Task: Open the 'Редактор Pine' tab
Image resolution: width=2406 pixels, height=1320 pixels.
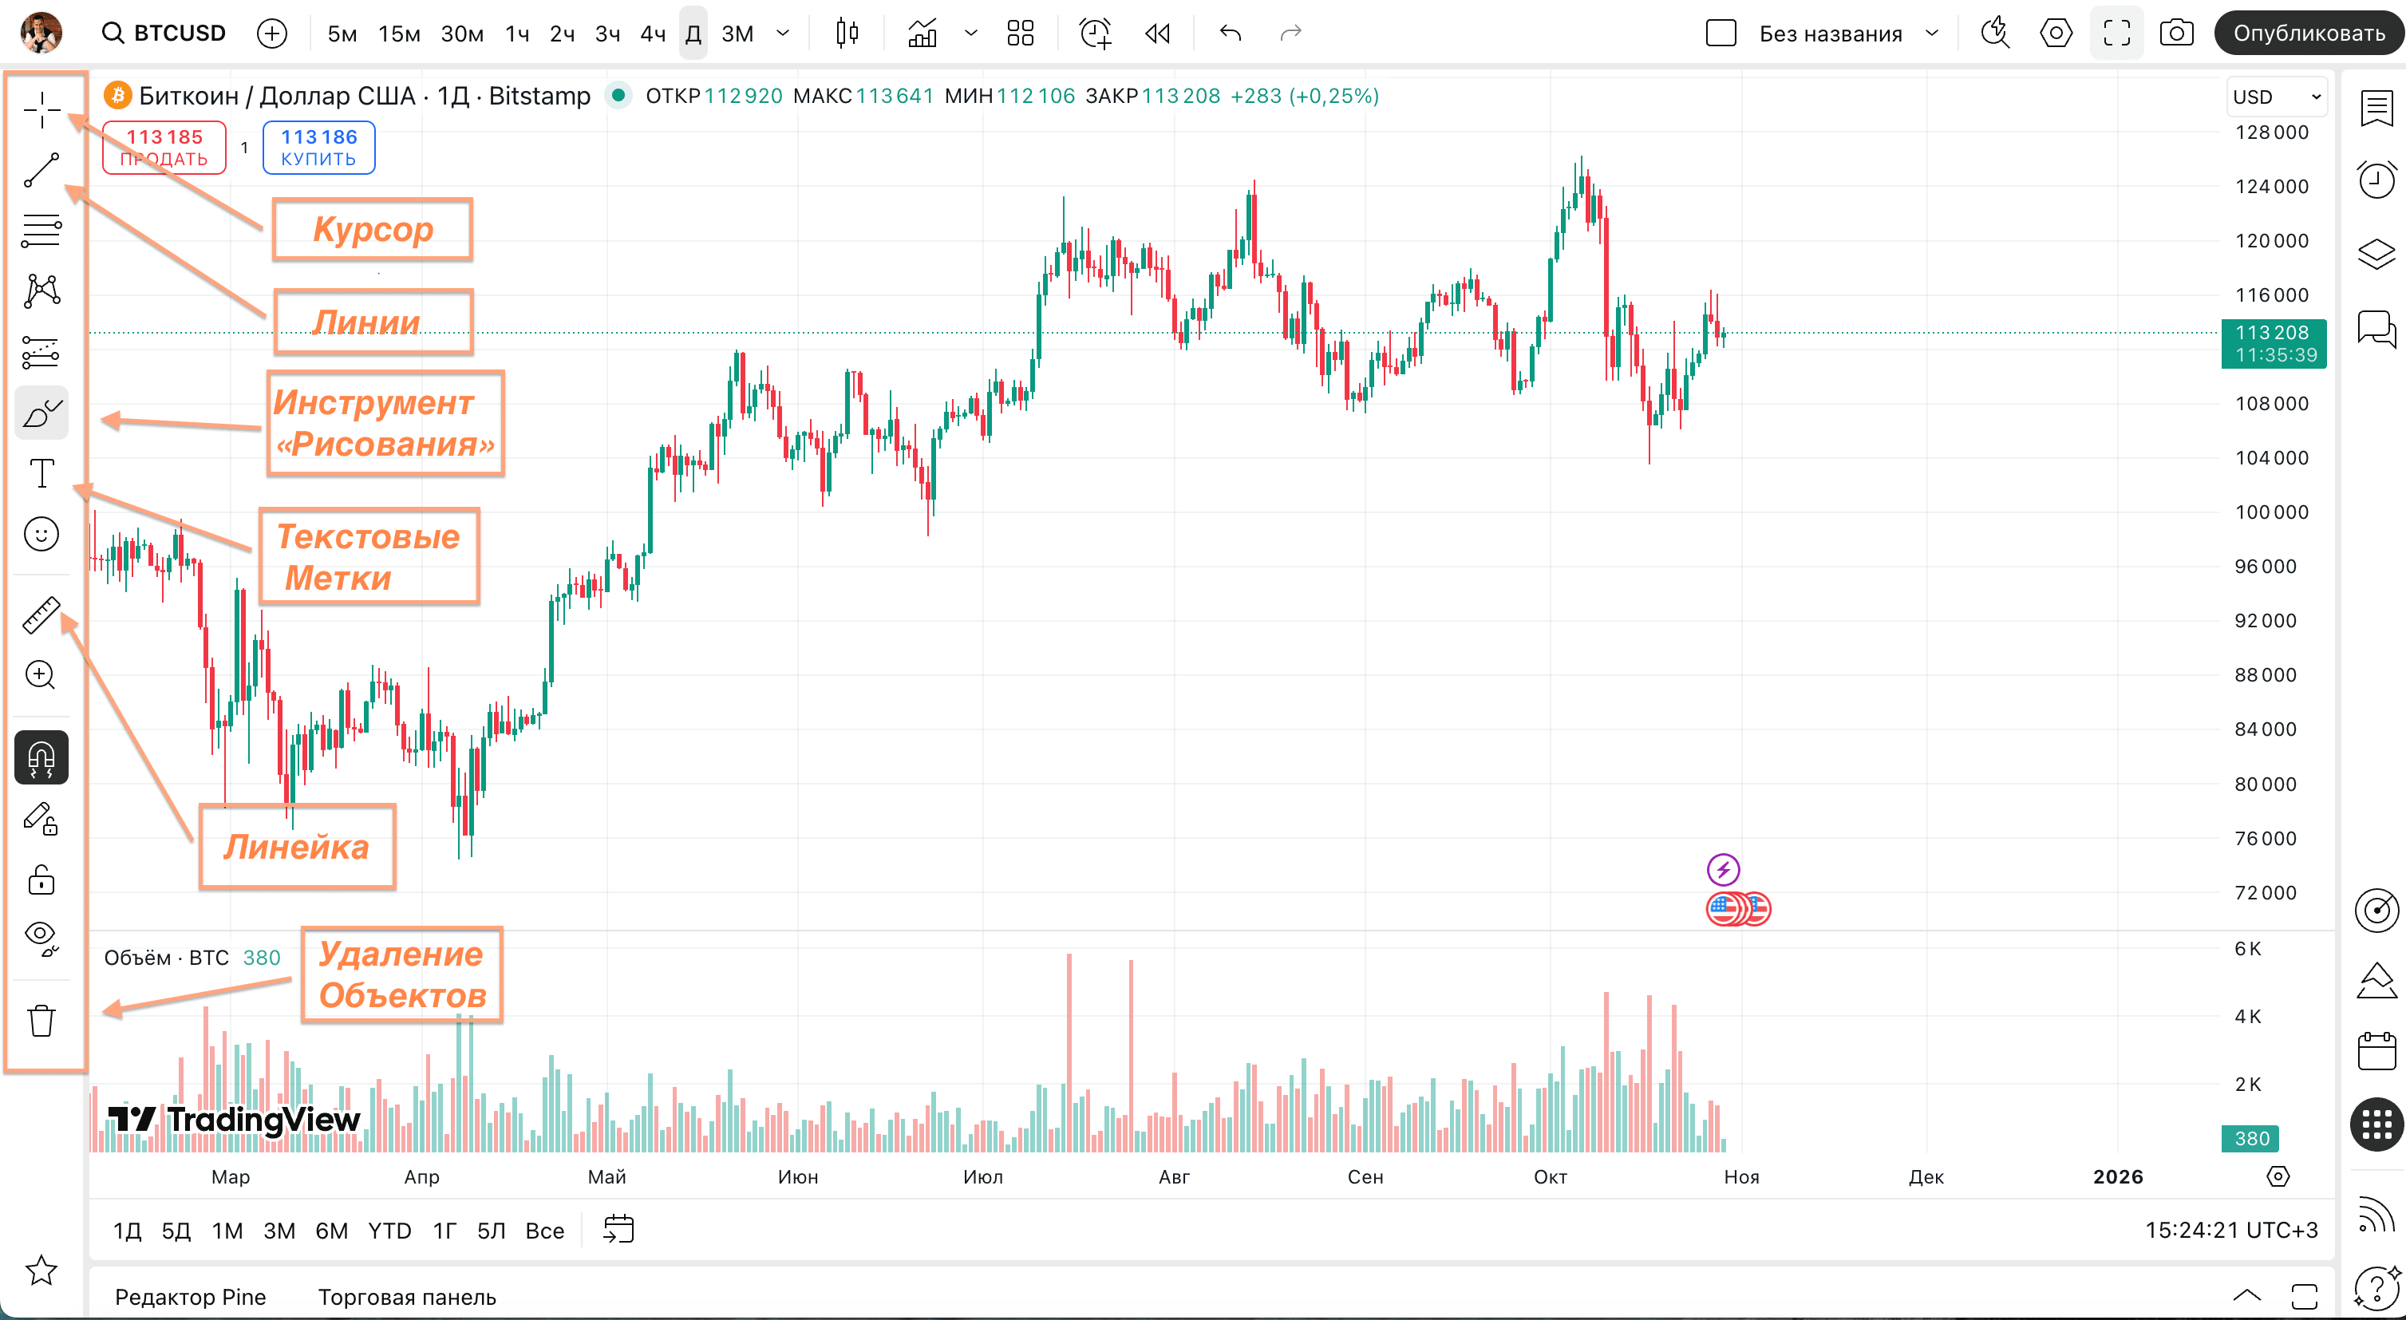Action: 190,1297
